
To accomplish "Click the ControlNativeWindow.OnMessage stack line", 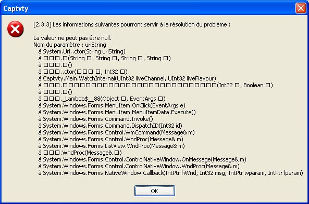I will [x=142, y=159].
